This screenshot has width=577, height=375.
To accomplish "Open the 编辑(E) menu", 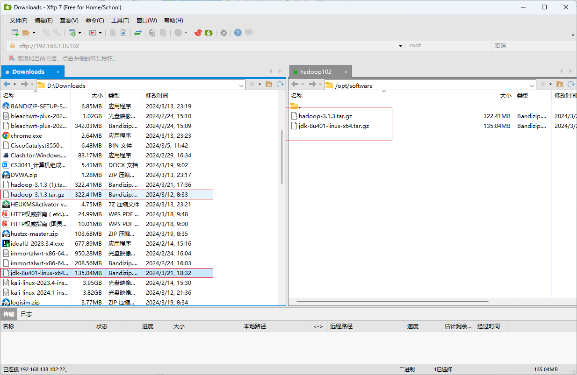I will click(x=43, y=21).
